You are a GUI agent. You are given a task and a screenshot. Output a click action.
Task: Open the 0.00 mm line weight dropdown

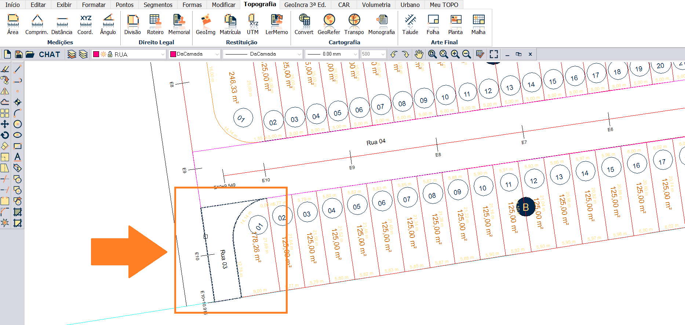tap(355, 54)
